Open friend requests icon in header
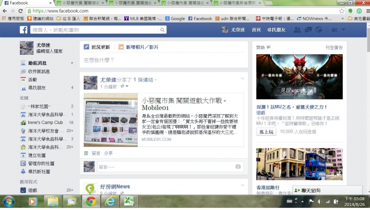This screenshot has height=210, width=370. coord(297,30)
